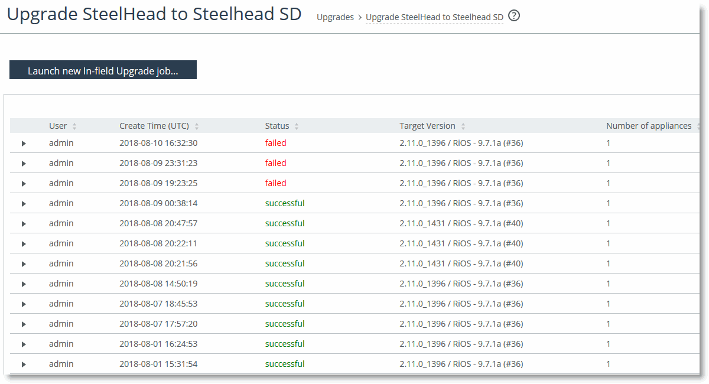Viewport: 709px width, 384px height.
Task: Expand job row from 2018-08-08 14:50:19
Action: coord(24,284)
